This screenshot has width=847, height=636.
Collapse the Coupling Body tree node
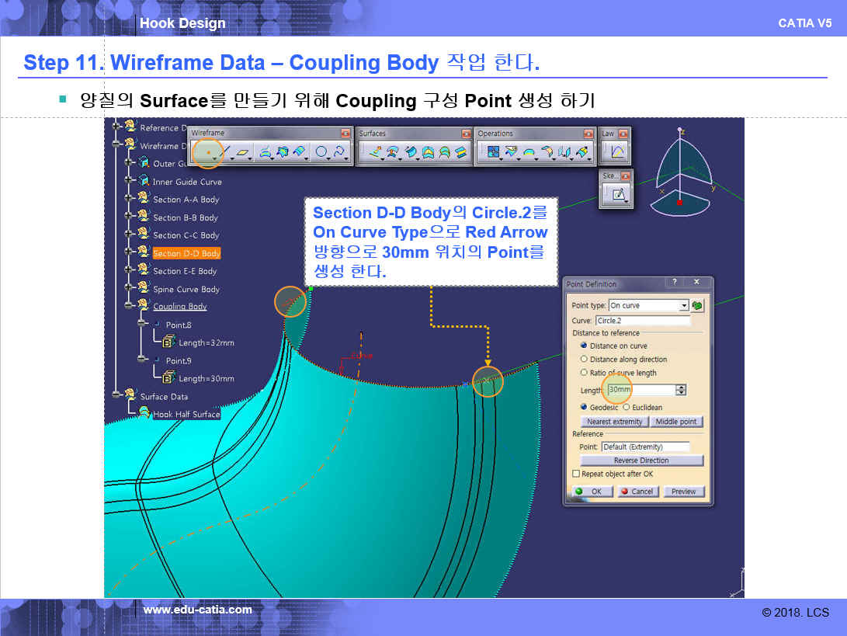click(129, 306)
